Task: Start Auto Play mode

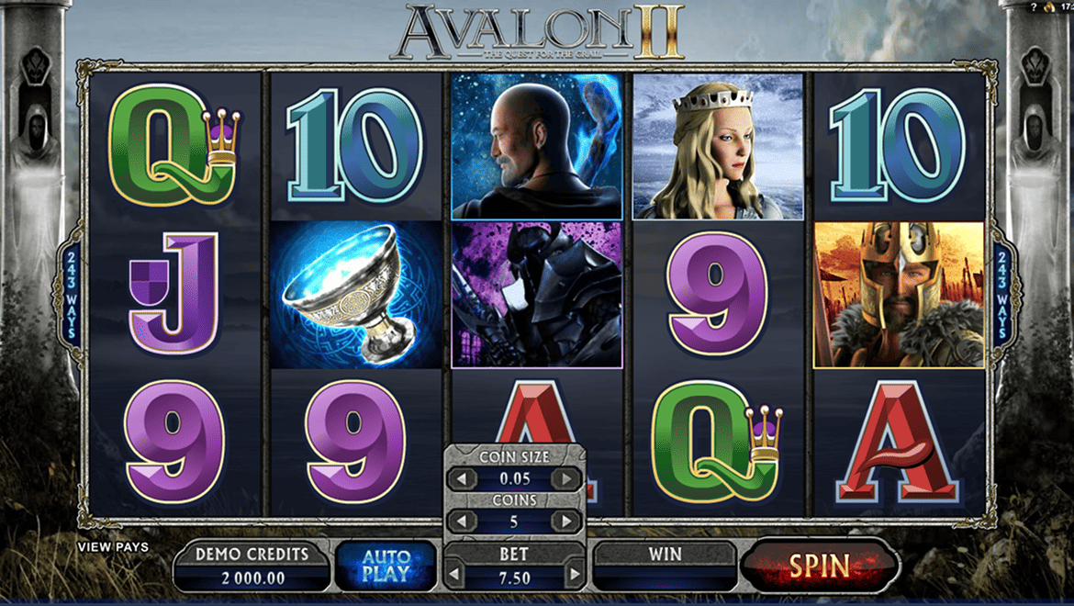Action: (x=386, y=566)
